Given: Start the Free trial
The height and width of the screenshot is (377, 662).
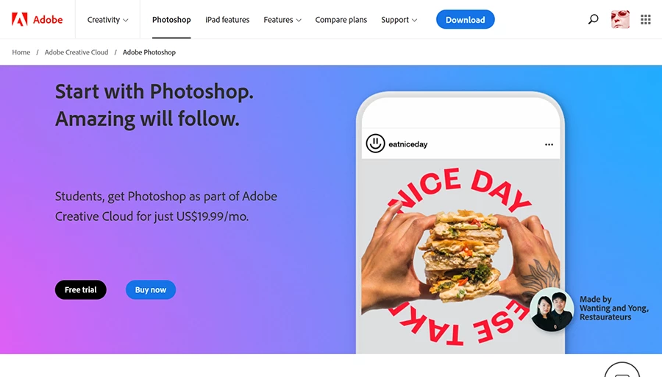Looking at the screenshot, I should pyautogui.click(x=81, y=289).
